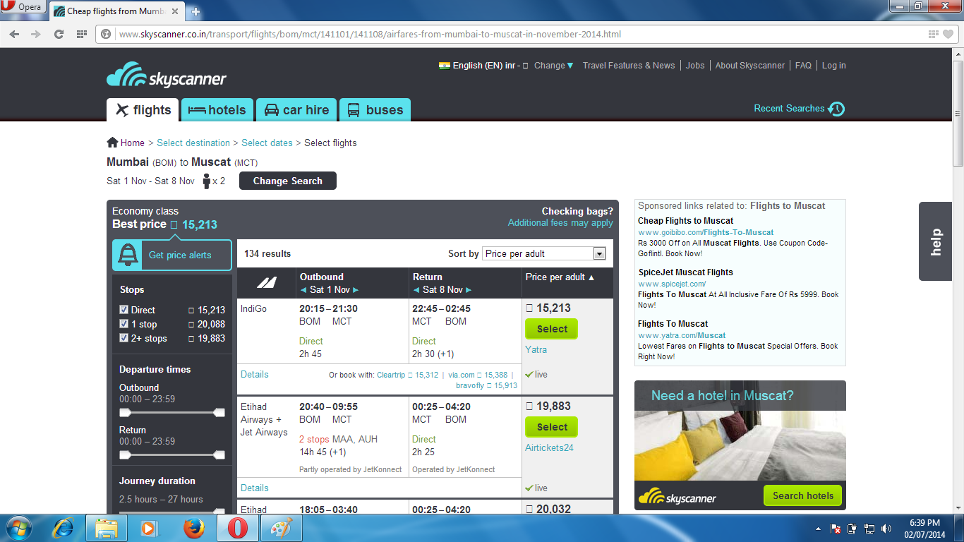Switch to the hotels tab
964x542 pixels.
(x=217, y=110)
